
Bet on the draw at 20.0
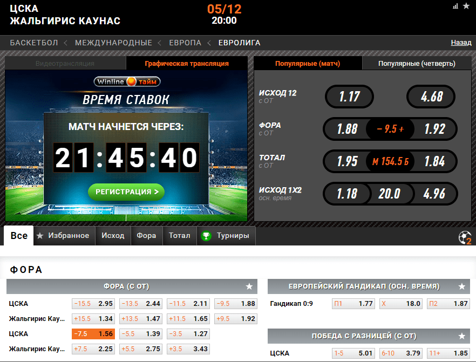click(390, 194)
